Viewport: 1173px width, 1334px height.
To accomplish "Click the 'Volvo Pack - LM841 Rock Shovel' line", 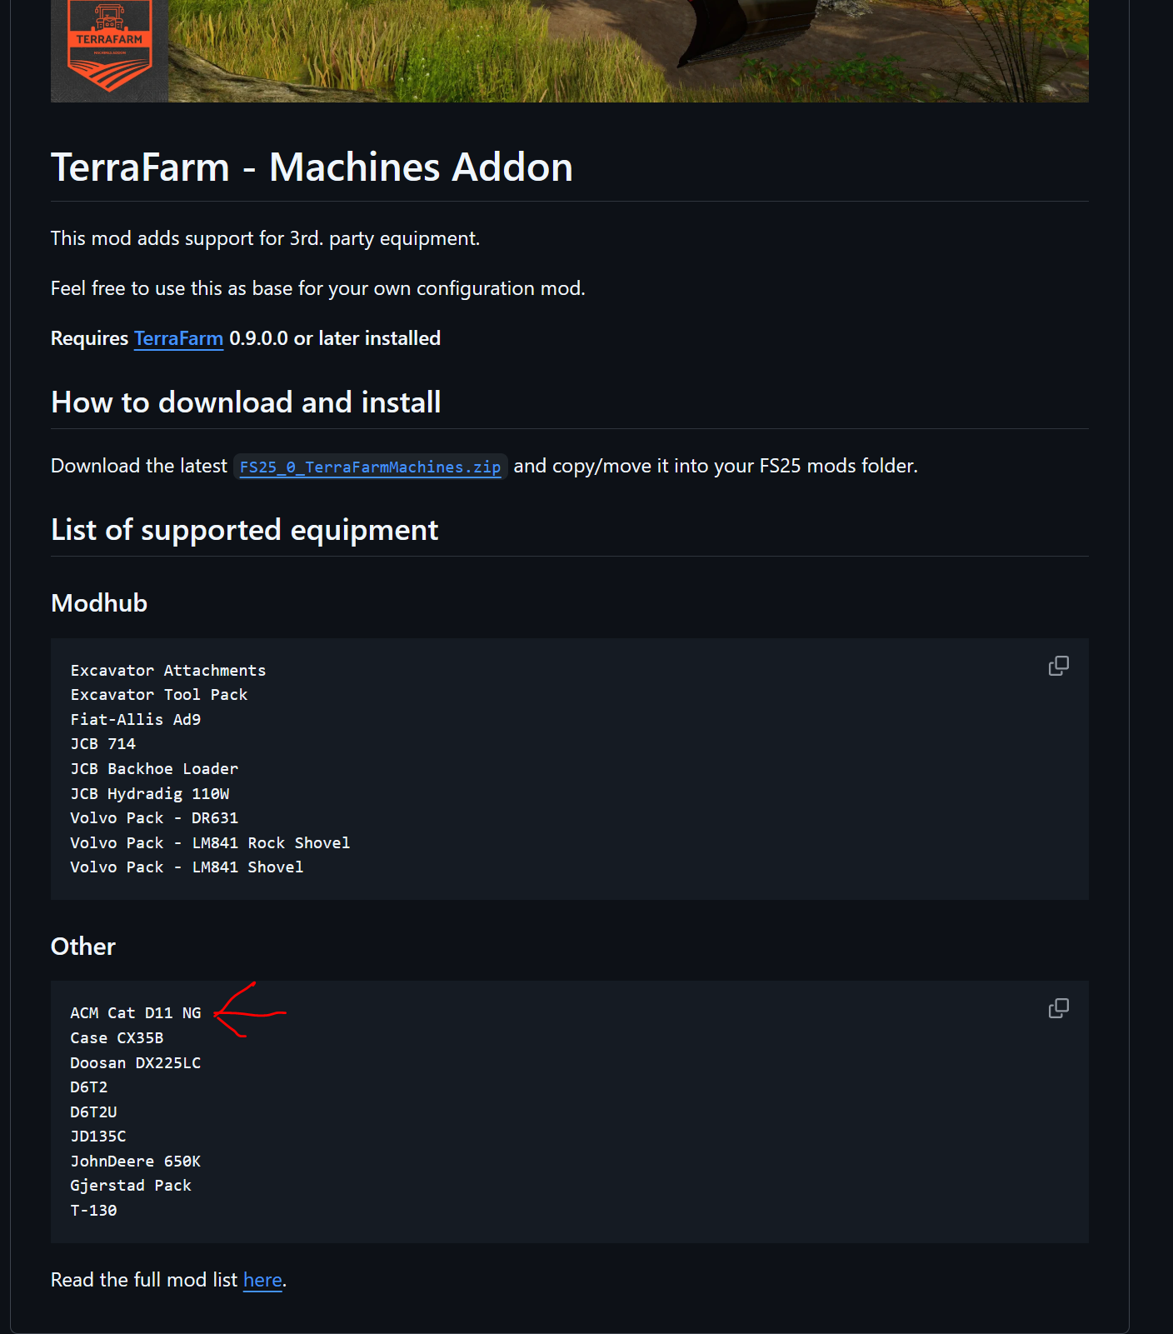I will pos(210,843).
